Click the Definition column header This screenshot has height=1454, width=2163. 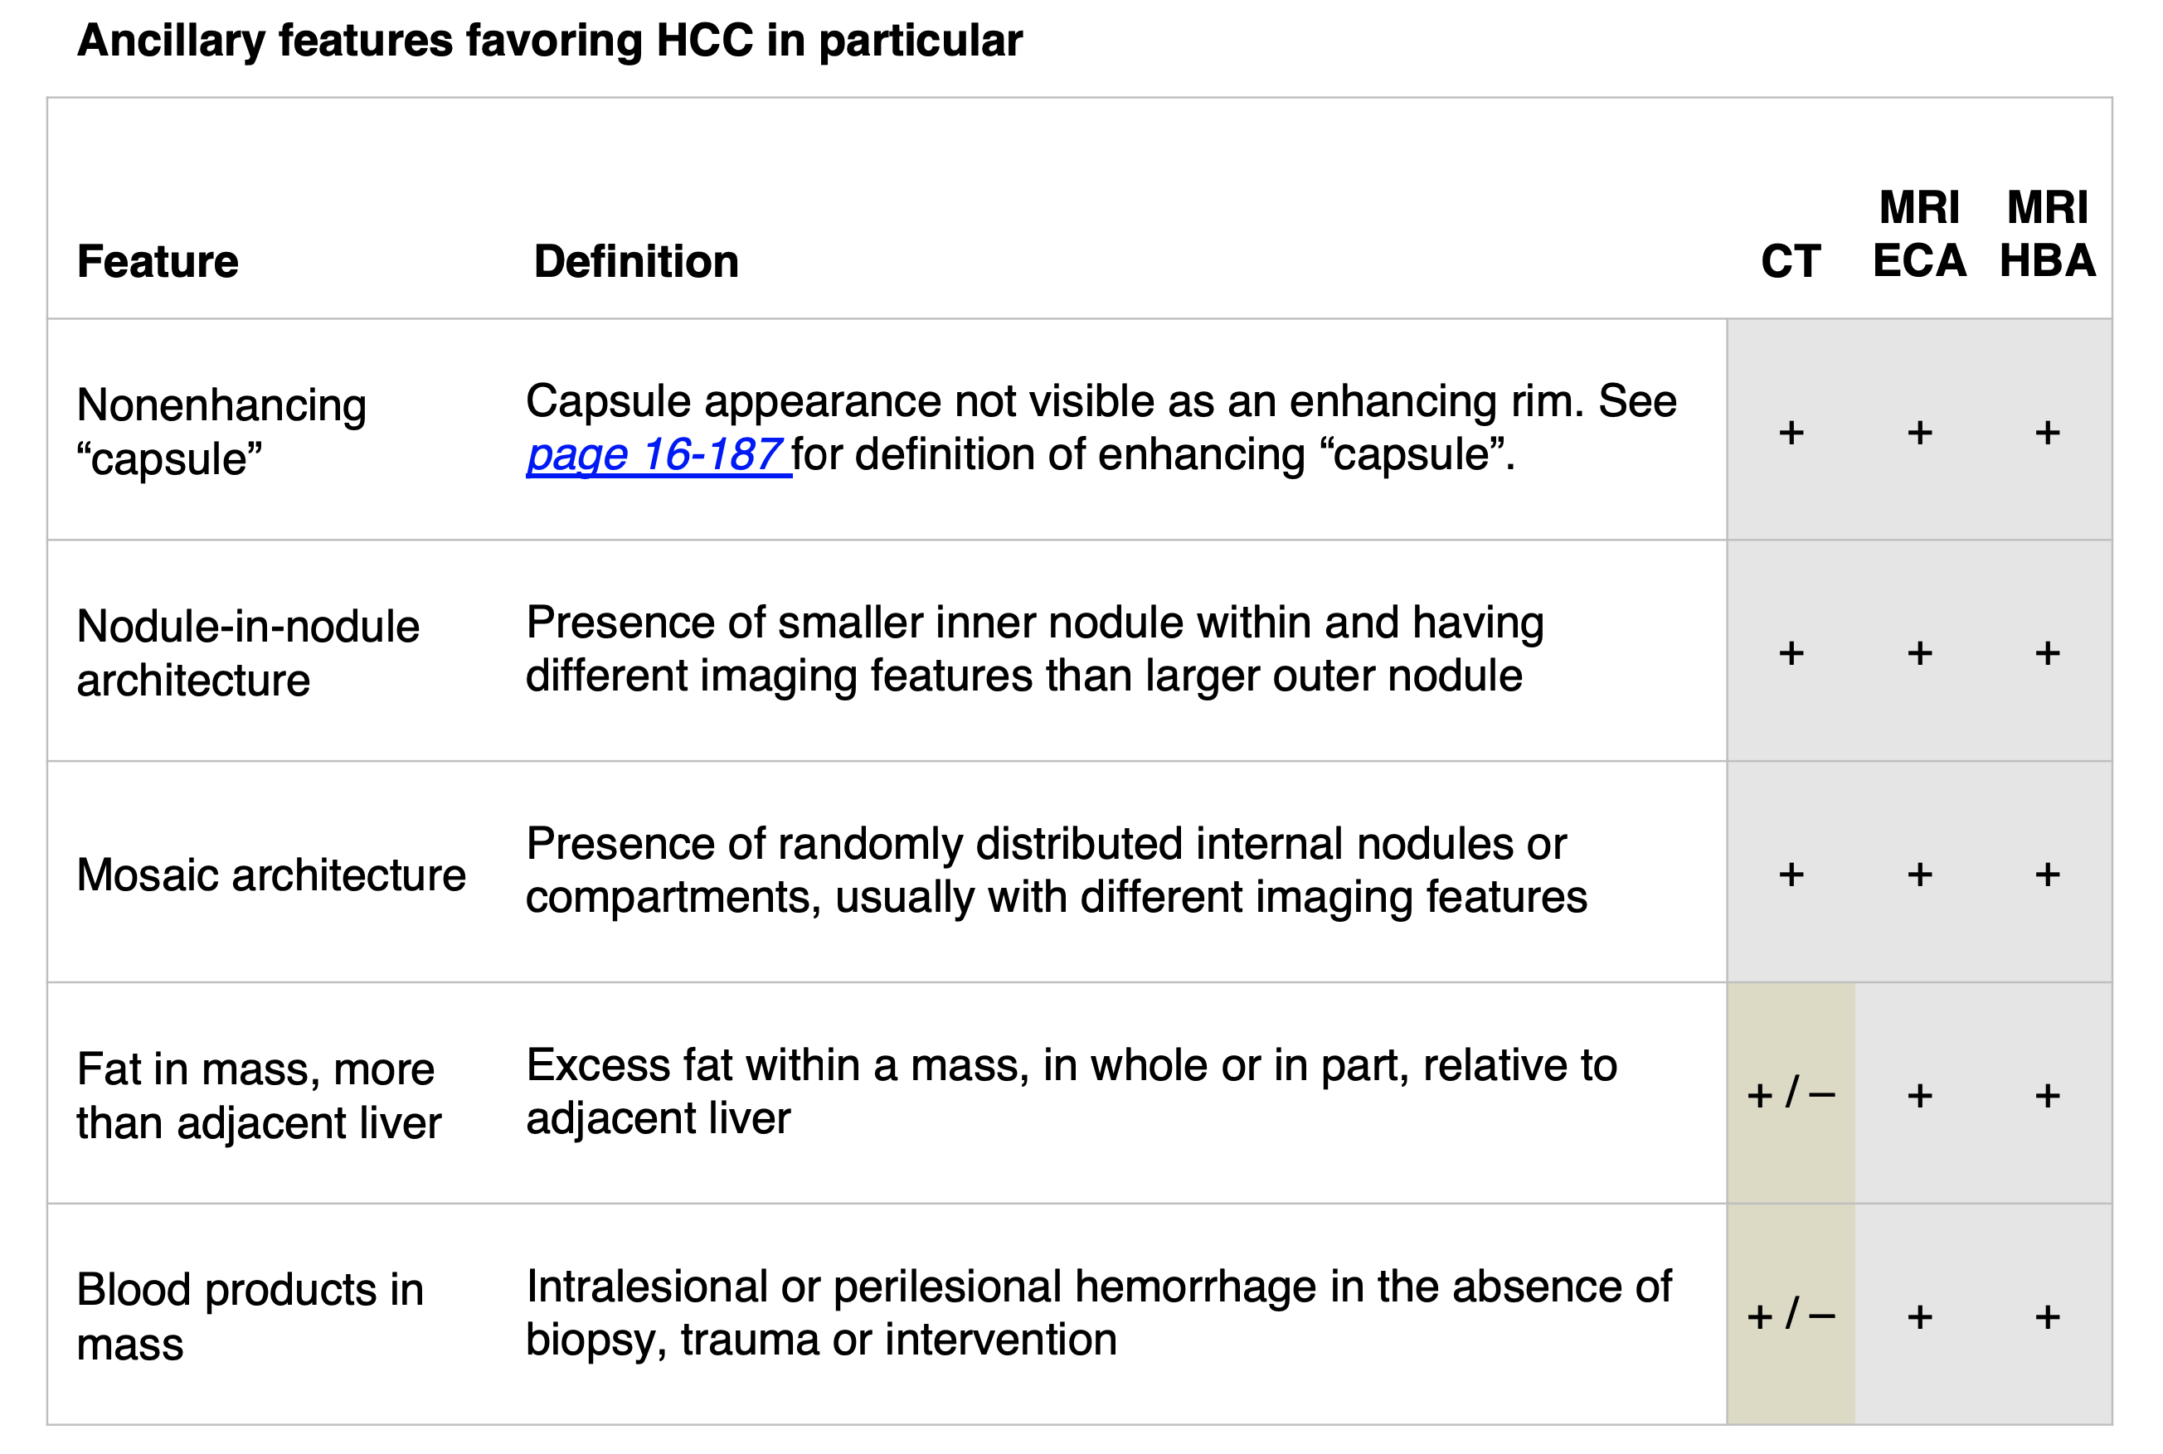(636, 261)
